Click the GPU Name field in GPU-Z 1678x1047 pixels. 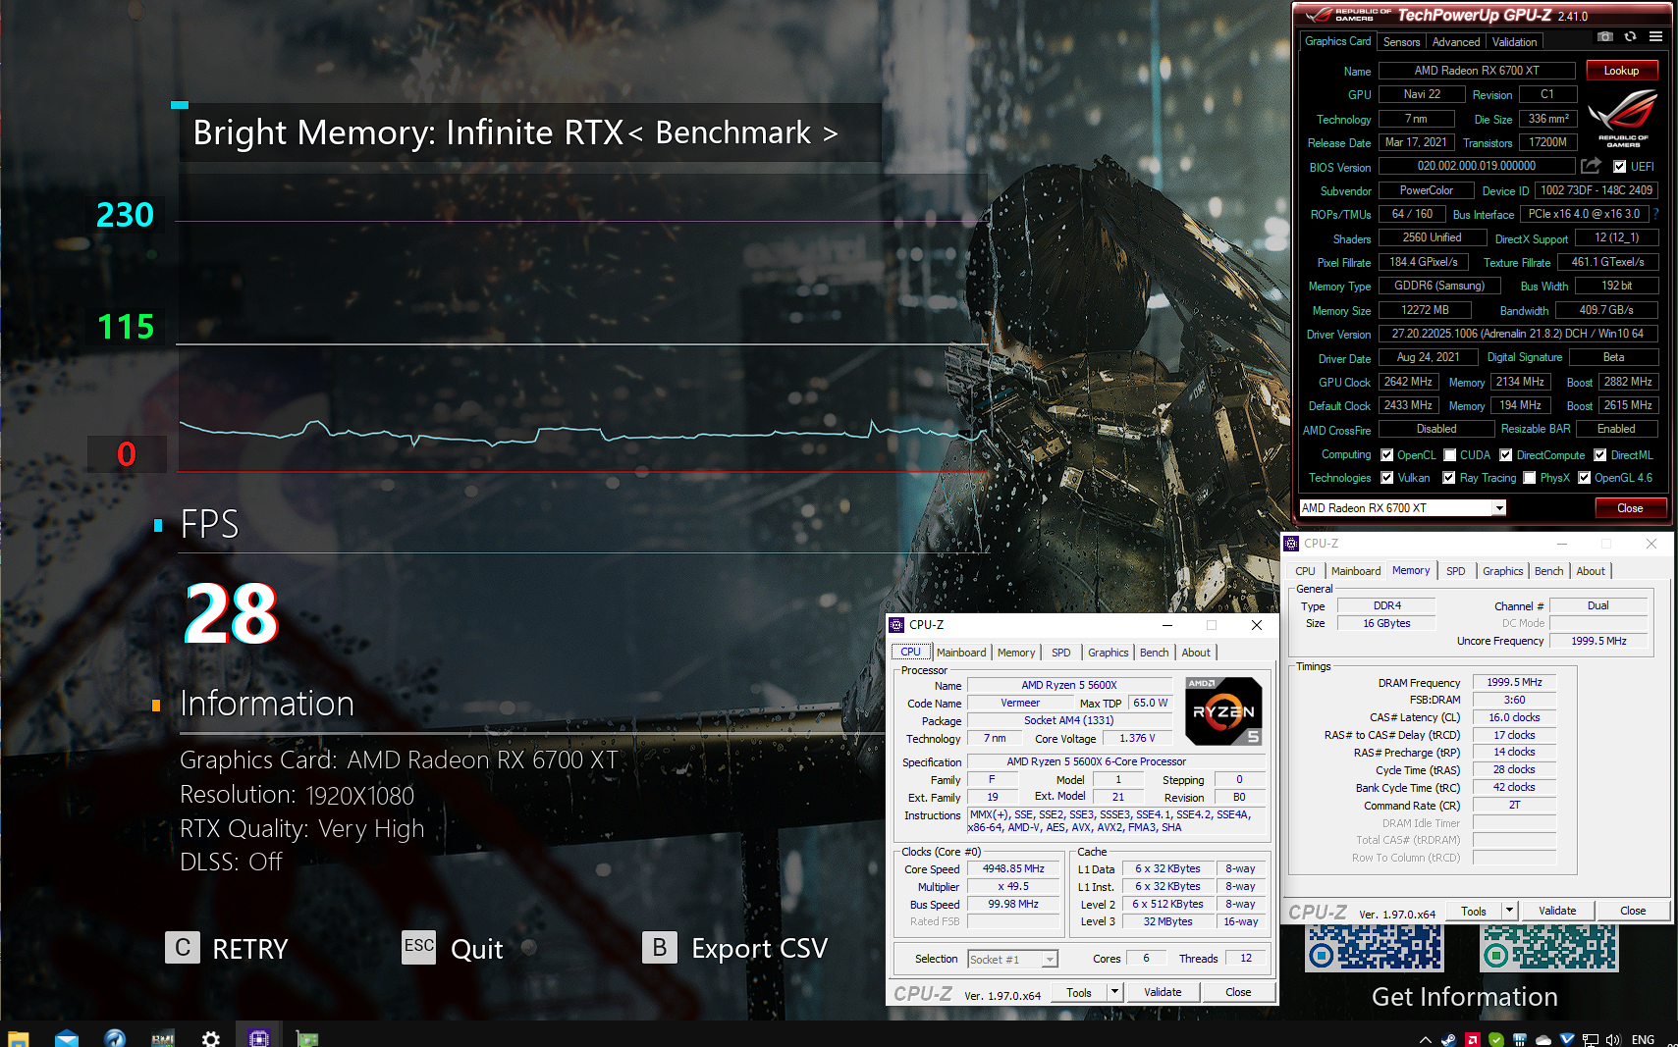tap(1477, 71)
